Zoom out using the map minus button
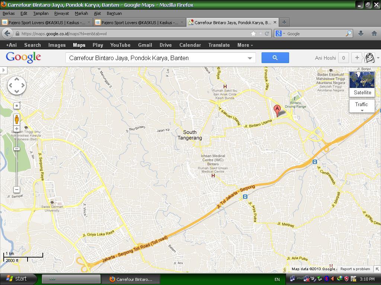The width and height of the screenshot is (381, 285). coord(16,190)
